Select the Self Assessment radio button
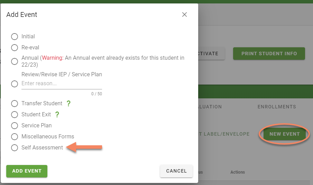313x185 pixels. pos(15,148)
